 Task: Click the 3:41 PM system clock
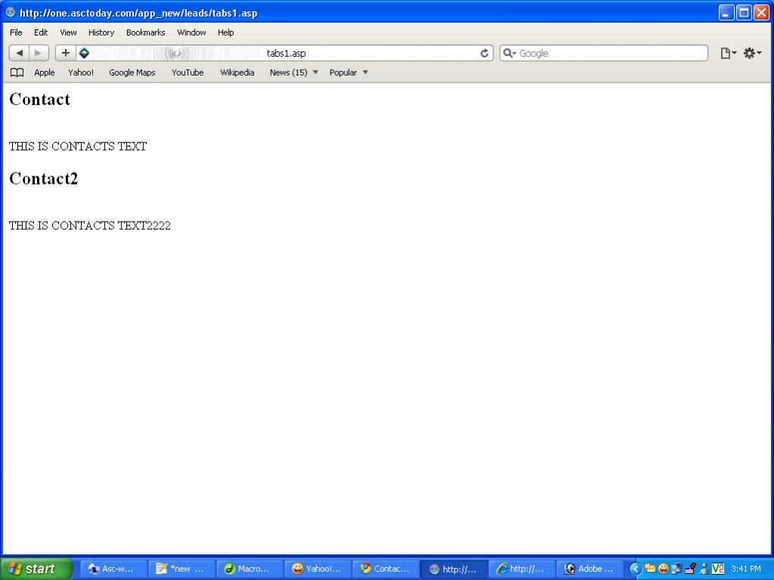coord(746,569)
